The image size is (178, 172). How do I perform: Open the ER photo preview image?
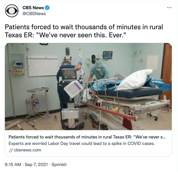88,87
